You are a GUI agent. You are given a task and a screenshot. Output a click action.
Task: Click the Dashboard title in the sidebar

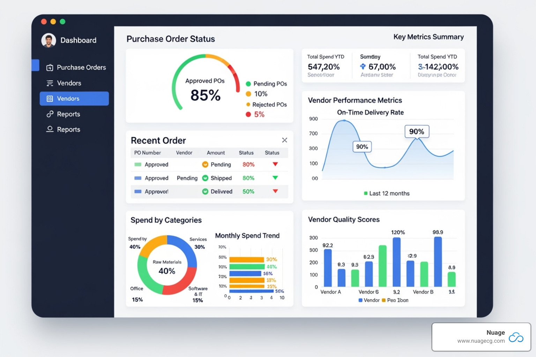[x=78, y=40]
